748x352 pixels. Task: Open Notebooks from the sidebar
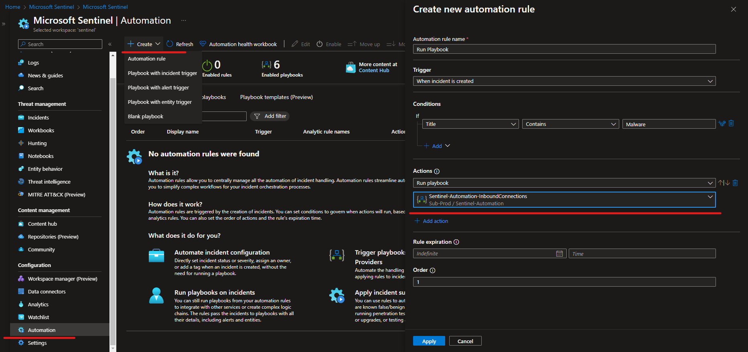41,156
